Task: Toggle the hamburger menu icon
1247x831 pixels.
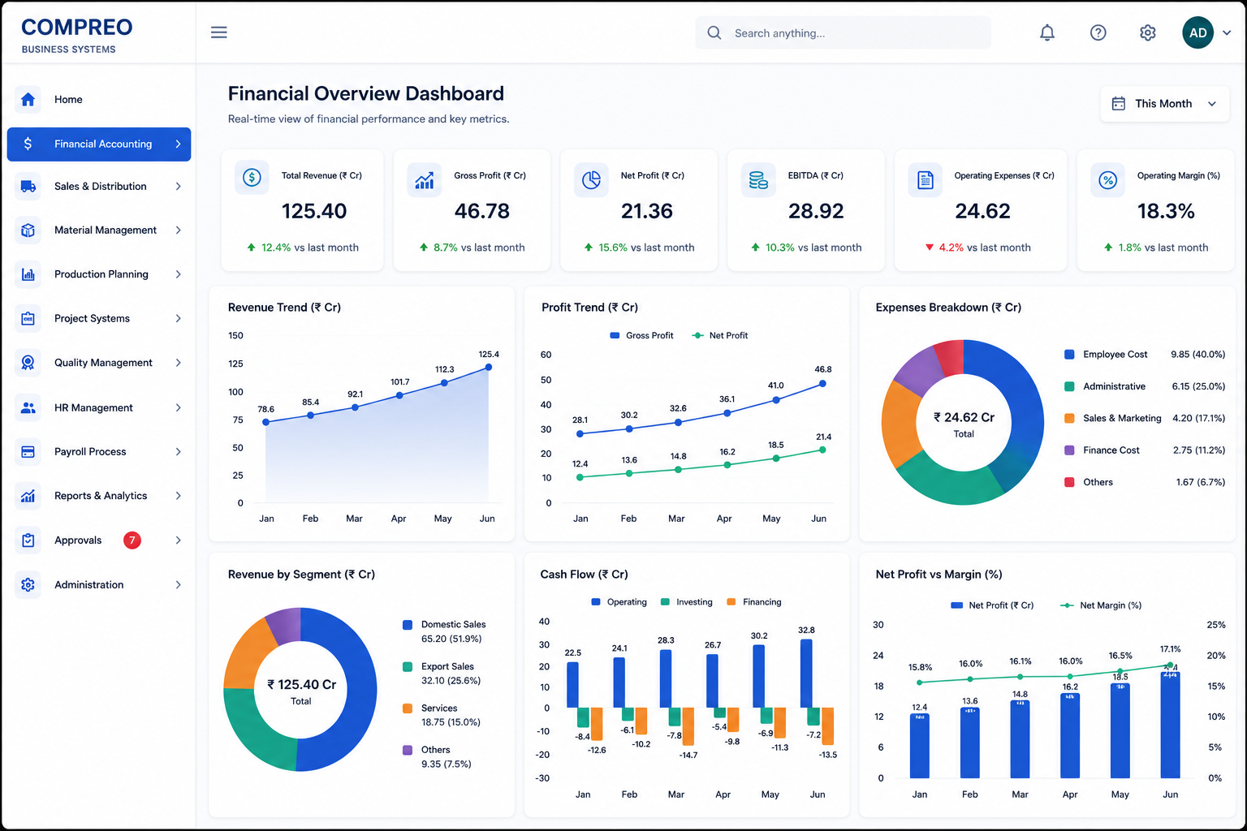Action: point(219,32)
